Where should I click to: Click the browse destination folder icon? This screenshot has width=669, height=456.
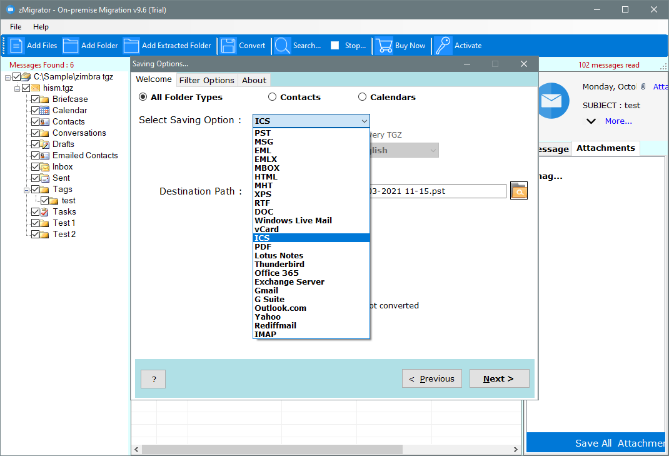coord(519,190)
